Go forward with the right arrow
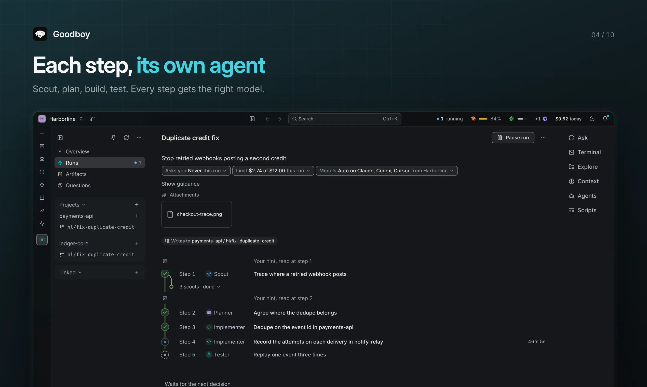 click(280, 119)
